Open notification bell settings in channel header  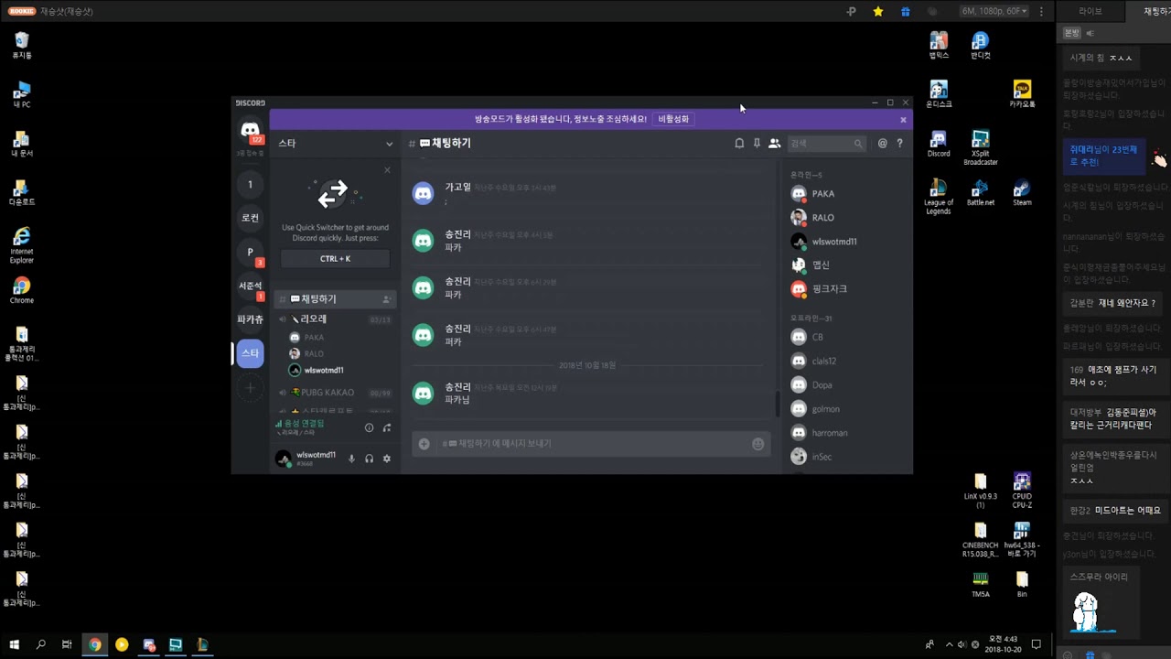[739, 144]
